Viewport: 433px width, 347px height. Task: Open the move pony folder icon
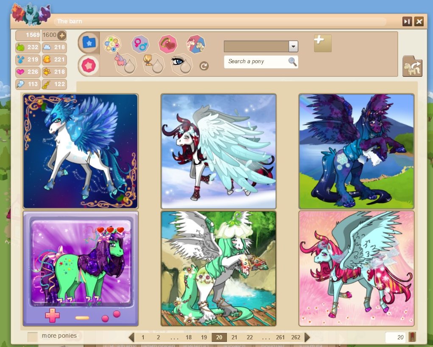pyautogui.click(x=412, y=67)
